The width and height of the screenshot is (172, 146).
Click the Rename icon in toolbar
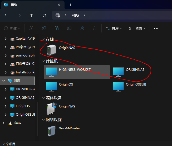69,28
